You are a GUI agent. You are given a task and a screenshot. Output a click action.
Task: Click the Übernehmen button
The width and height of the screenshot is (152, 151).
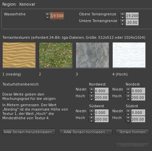(132, 145)
